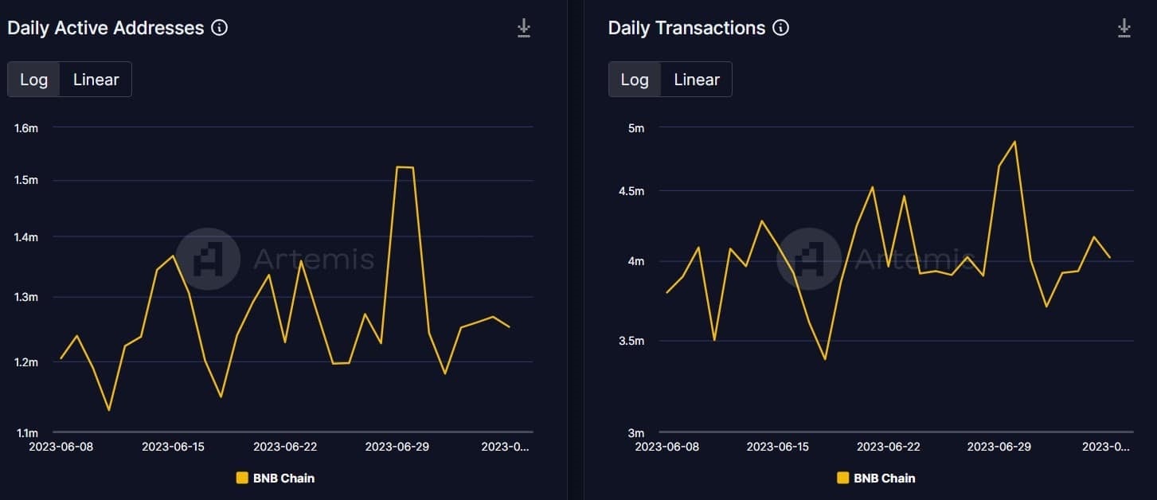Switch Daily Active Addresses to Linear scale
This screenshot has height=500, width=1157.
coord(96,79)
